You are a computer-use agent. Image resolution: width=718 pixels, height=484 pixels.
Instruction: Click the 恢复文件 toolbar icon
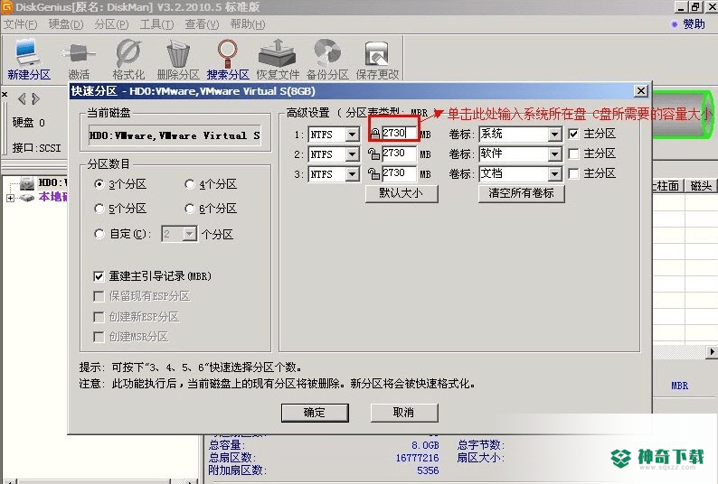click(278, 60)
